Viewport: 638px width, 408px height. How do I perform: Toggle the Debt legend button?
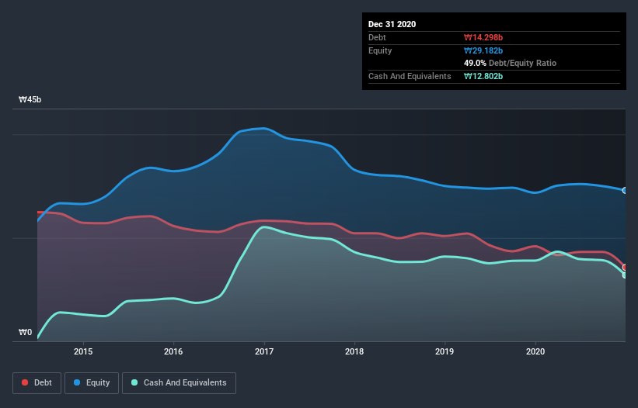[x=37, y=383]
